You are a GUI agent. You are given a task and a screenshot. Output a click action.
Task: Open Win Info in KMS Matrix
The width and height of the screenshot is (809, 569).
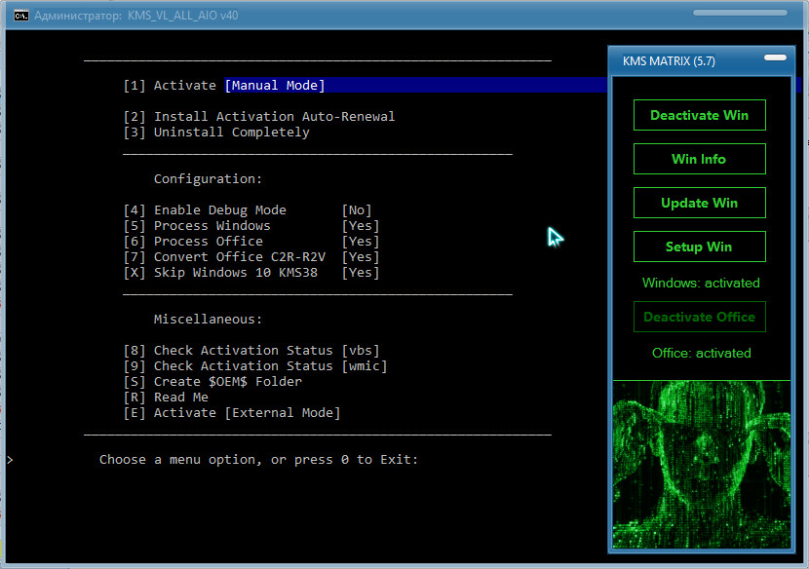[x=699, y=159]
